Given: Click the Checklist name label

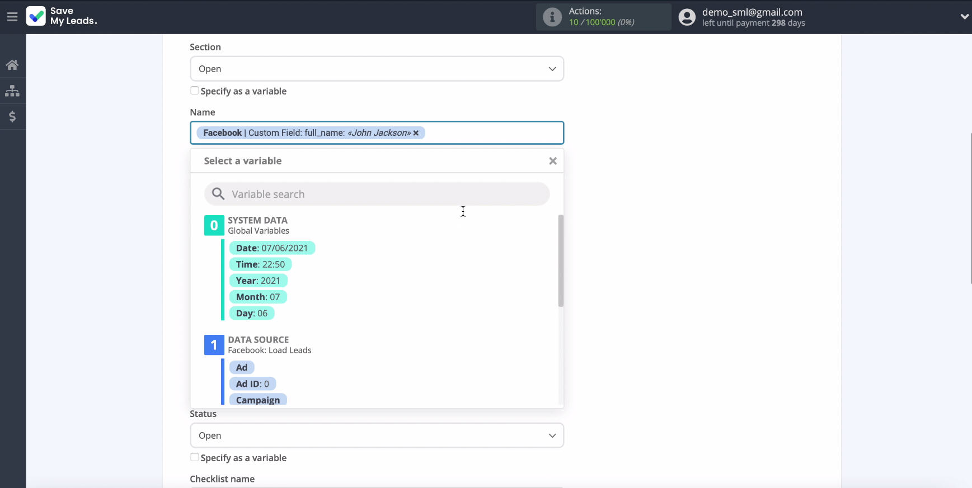Looking at the screenshot, I should click(222, 479).
